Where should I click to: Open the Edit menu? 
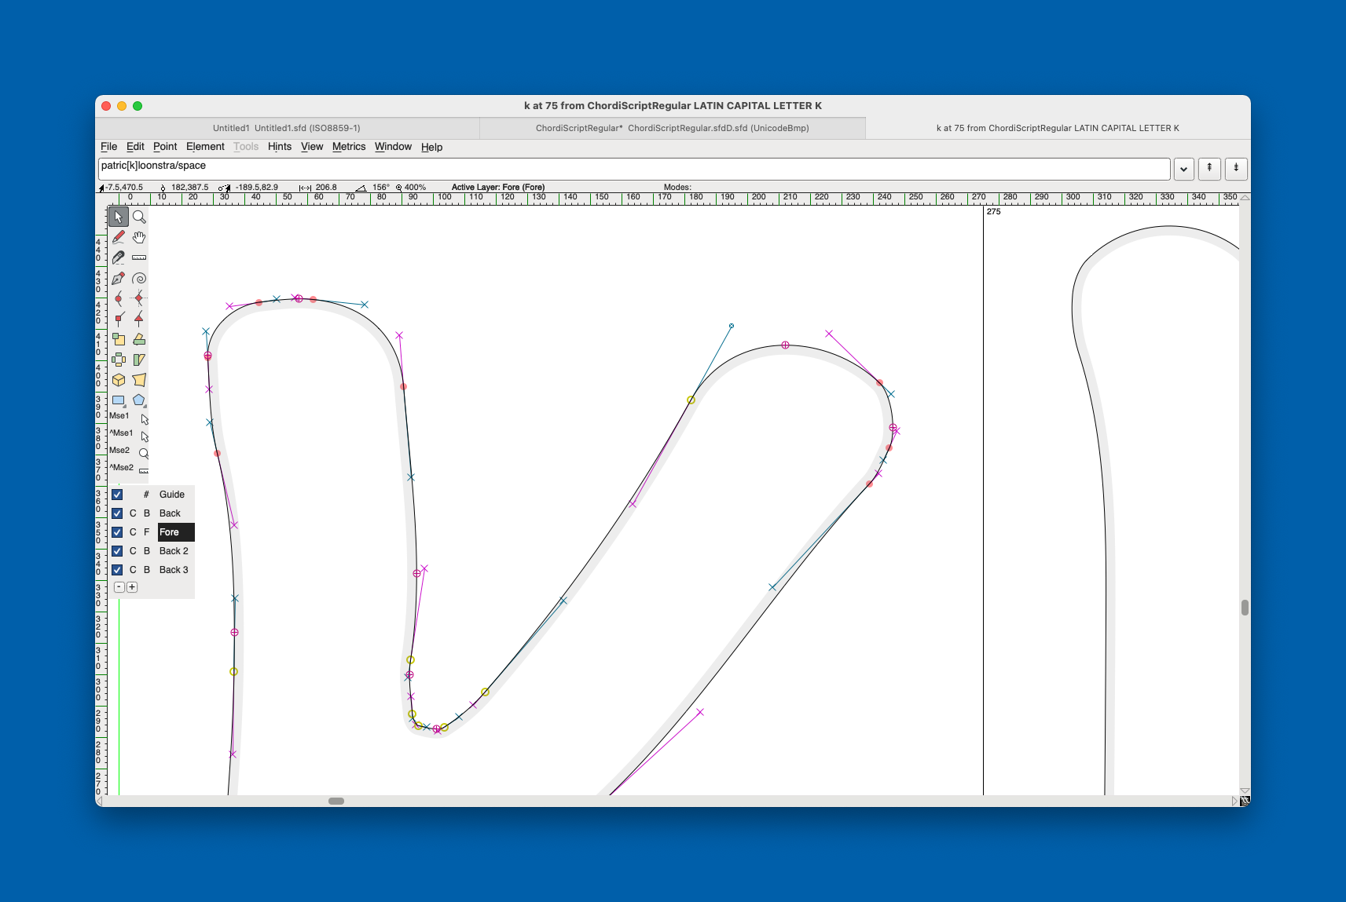pos(135,147)
